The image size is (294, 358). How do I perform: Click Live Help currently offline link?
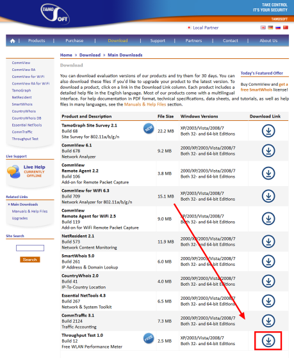35,171
